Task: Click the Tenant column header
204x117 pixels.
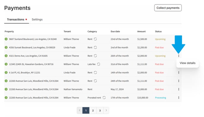Action: tap(67, 32)
